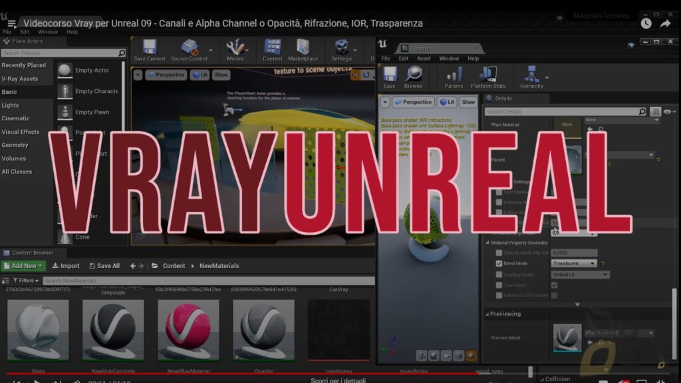The width and height of the screenshot is (681, 383).
Task: Open the Marketplace
Action: (x=303, y=51)
